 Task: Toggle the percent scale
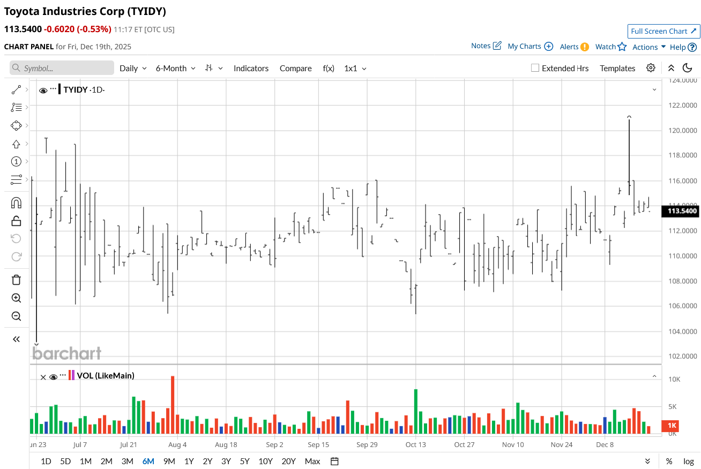click(669, 461)
